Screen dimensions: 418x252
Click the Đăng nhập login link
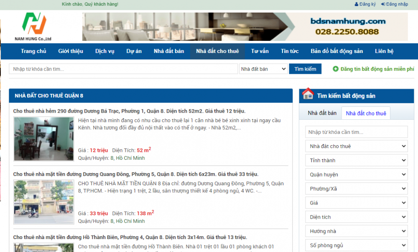tap(394, 4)
